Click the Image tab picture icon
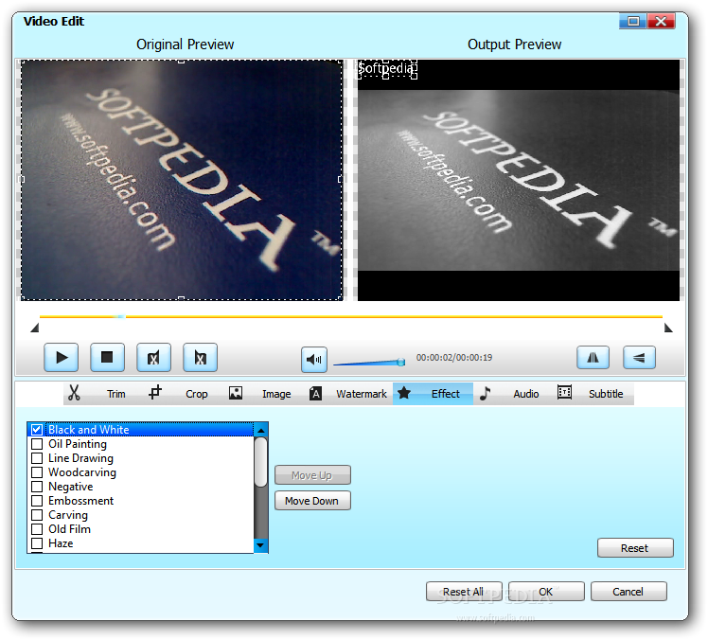708x640 pixels. [x=236, y=393]
